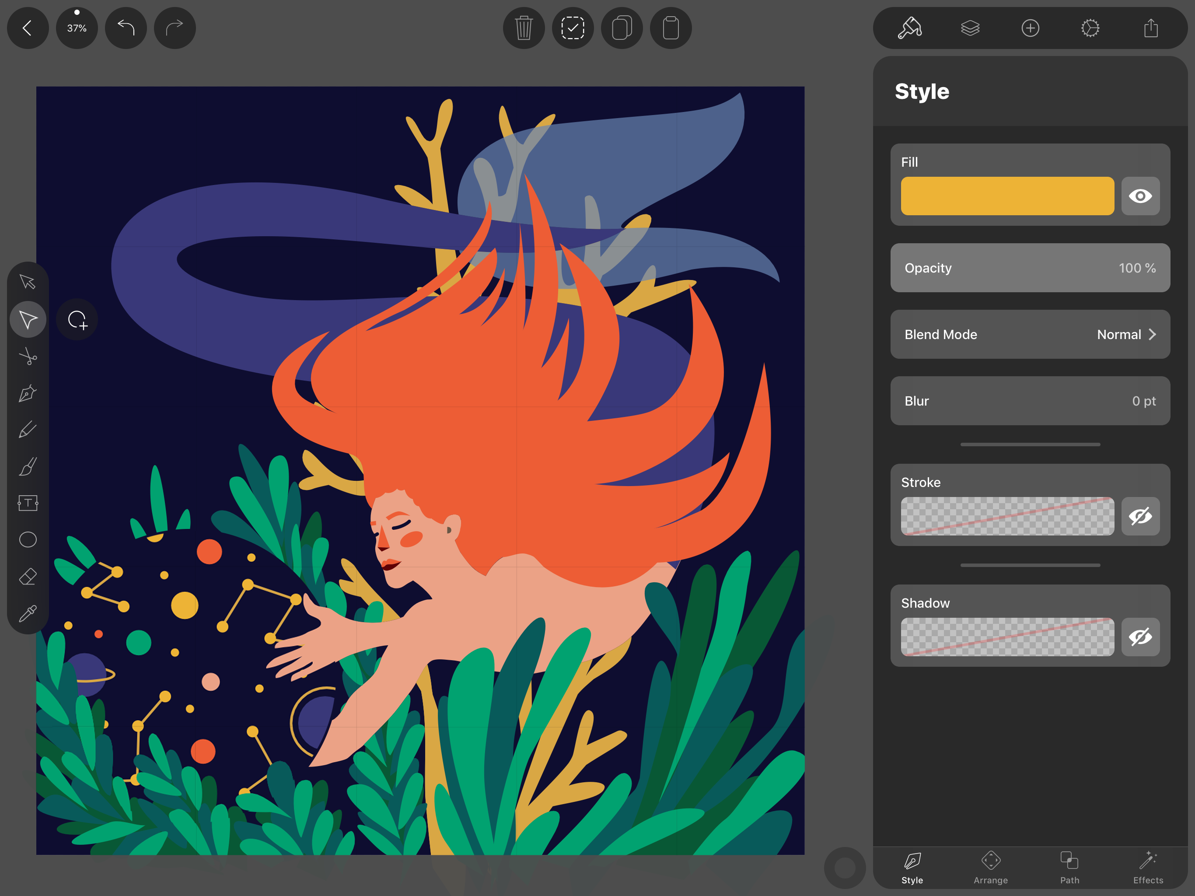The image size is (1195, 896).
Task: Activate the lasso add-selection button
Action: pyautogui.click(x=77, y=319)
